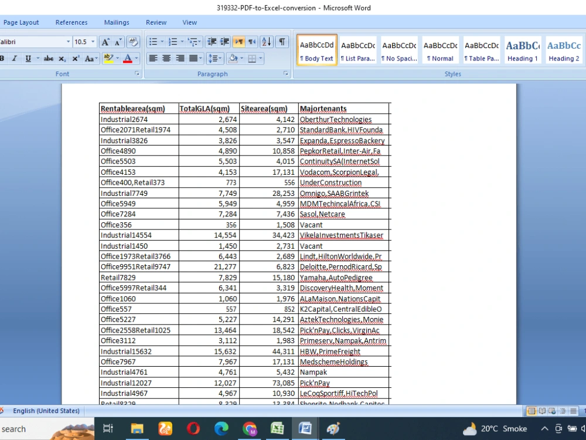Viewport: 586px width, 440px height.
Task: Click the Change Case icon
Action: pyautogui.click(x=89, y=58)
